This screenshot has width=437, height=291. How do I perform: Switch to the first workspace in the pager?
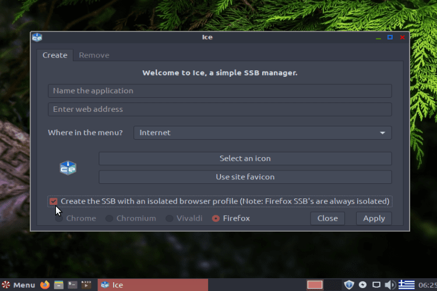315,285
